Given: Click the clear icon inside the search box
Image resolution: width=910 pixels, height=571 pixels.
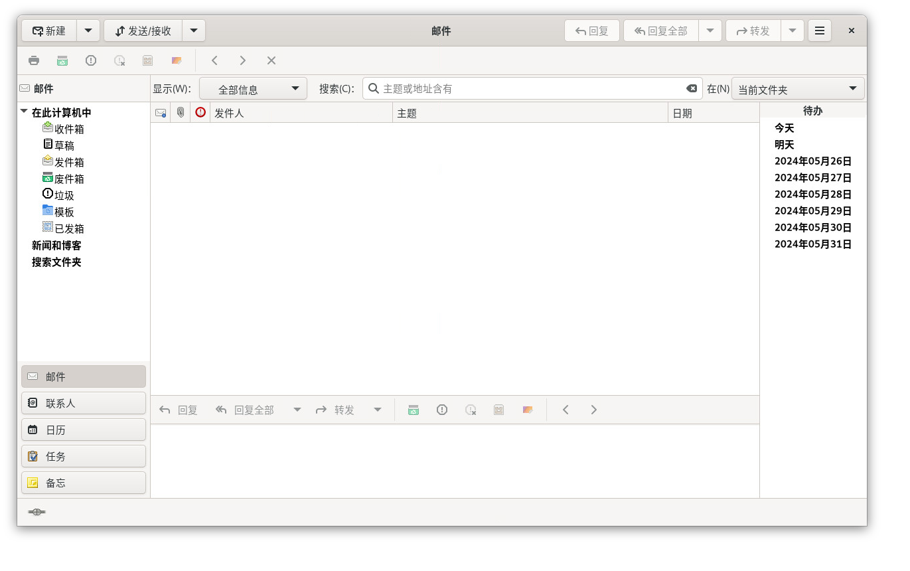Looking at the screenshot, I should tap(692, 88).
